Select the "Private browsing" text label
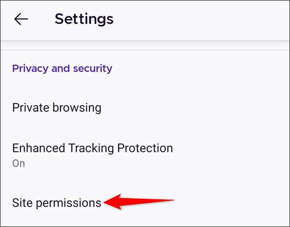Screen dimensions: 290x227 [x=57, y=108]
